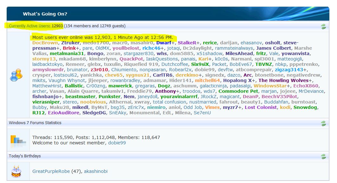Click QuackPot username

pos(131,59)
